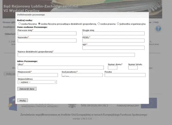Screen dimensions: 172x125
Task: Click the NIP input field
Action: click(113, 48)
